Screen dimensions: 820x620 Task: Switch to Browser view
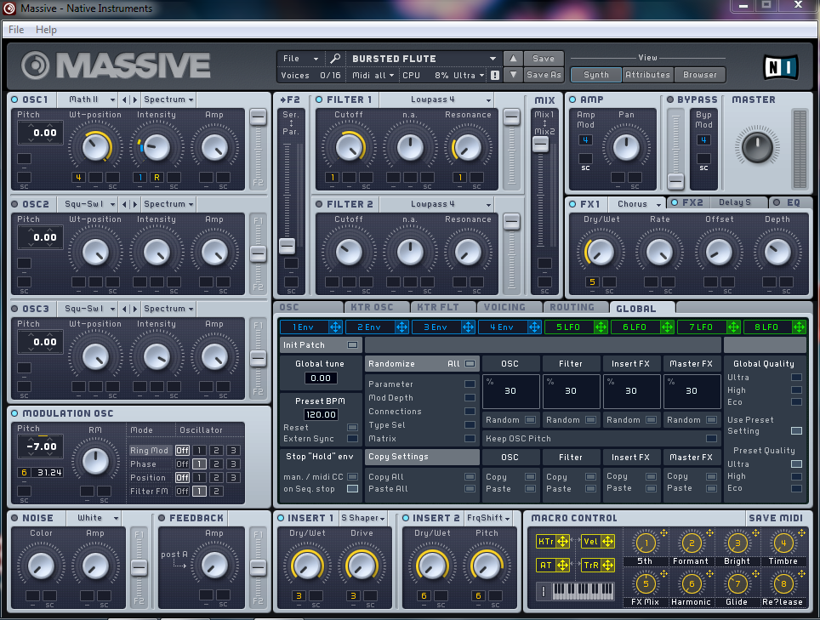700,75
